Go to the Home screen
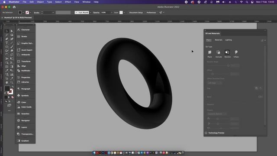This screenshot has width=277, height=156. tap(14, 7)
